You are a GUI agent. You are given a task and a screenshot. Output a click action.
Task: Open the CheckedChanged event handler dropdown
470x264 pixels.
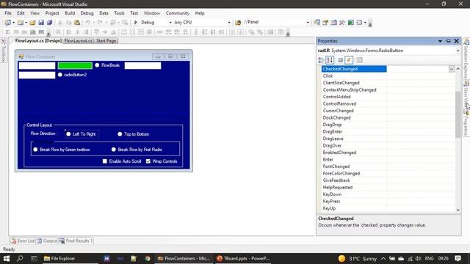click(x=452, y=69)
